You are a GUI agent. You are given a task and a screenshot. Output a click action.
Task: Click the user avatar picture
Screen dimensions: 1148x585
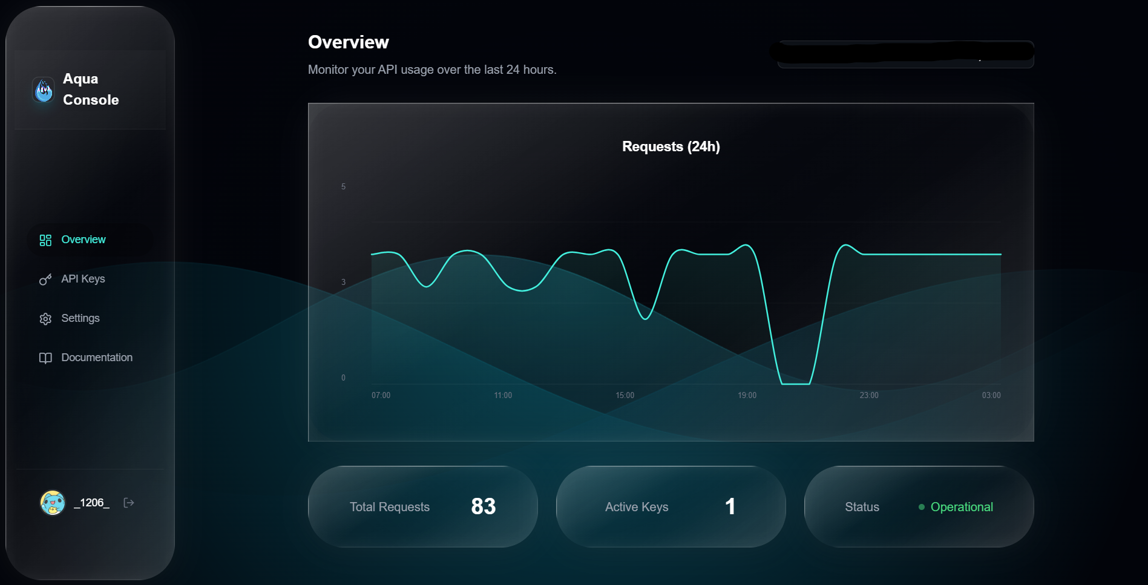click(x=53, y=503)
